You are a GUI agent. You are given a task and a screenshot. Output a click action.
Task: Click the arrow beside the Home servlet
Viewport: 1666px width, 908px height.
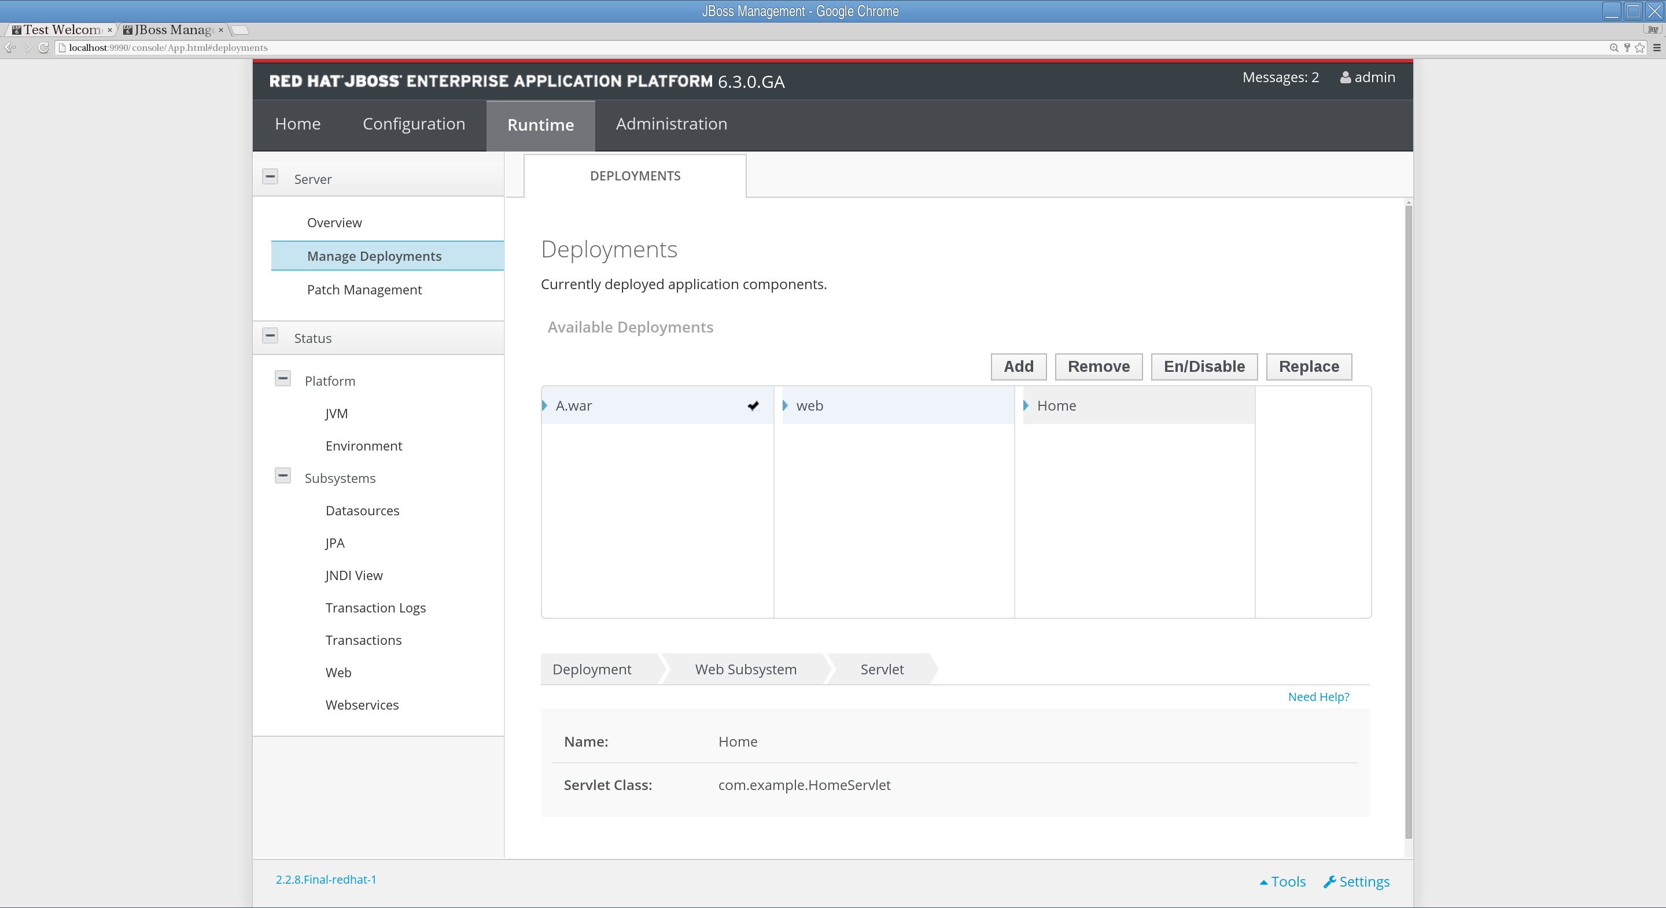click(x=1026, y=405)
